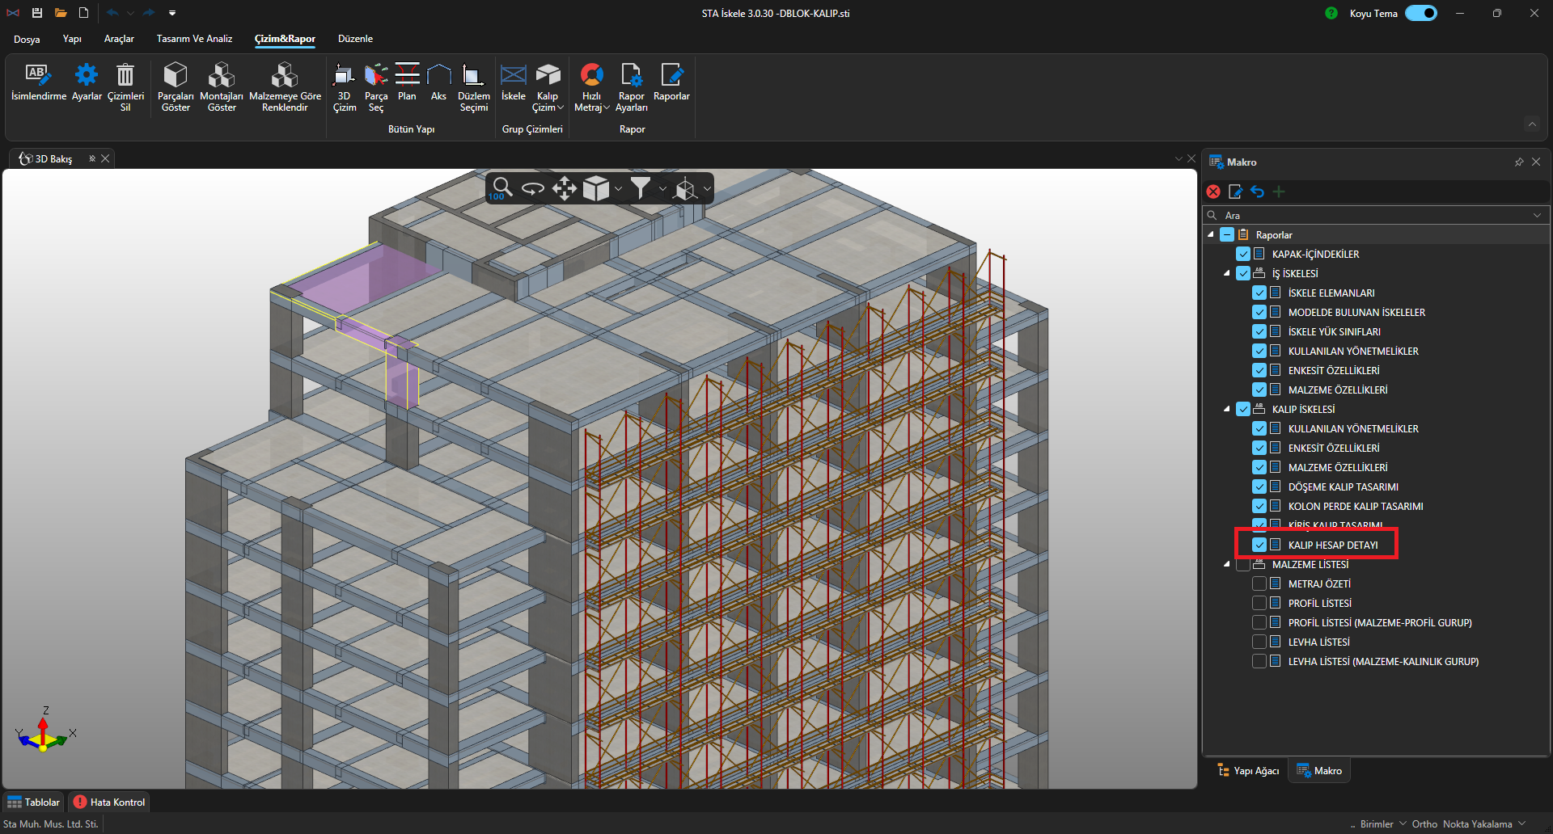Viewport: 1553px width, 834px height.
Task: Collapse the KALIP İSKELESİ tree node
Action: coord(1227,410)
